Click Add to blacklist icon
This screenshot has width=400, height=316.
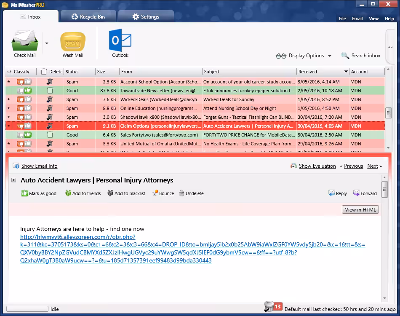110,193
